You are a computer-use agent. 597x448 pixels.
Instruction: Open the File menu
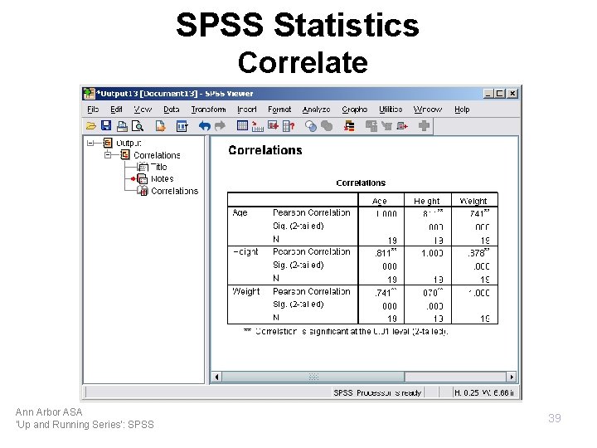click(93, 110)
